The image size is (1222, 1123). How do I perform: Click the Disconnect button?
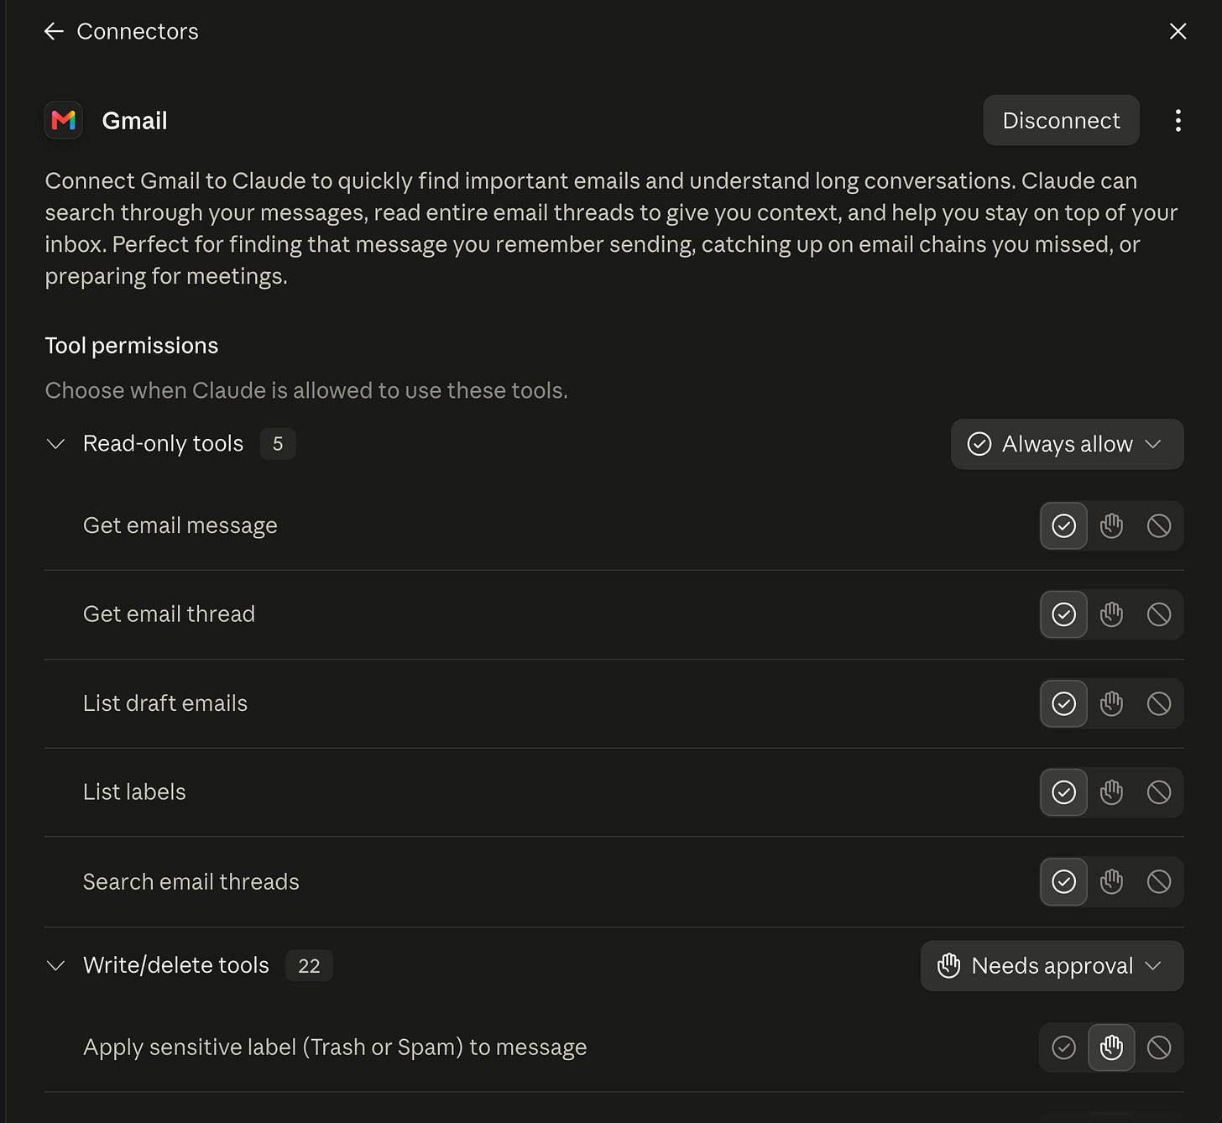click(x=1061, y=121)
